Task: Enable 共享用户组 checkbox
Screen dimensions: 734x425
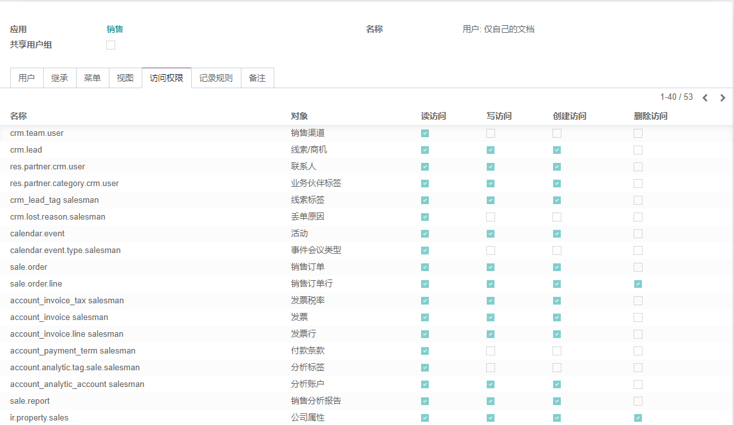Action: tap(110, 45)
